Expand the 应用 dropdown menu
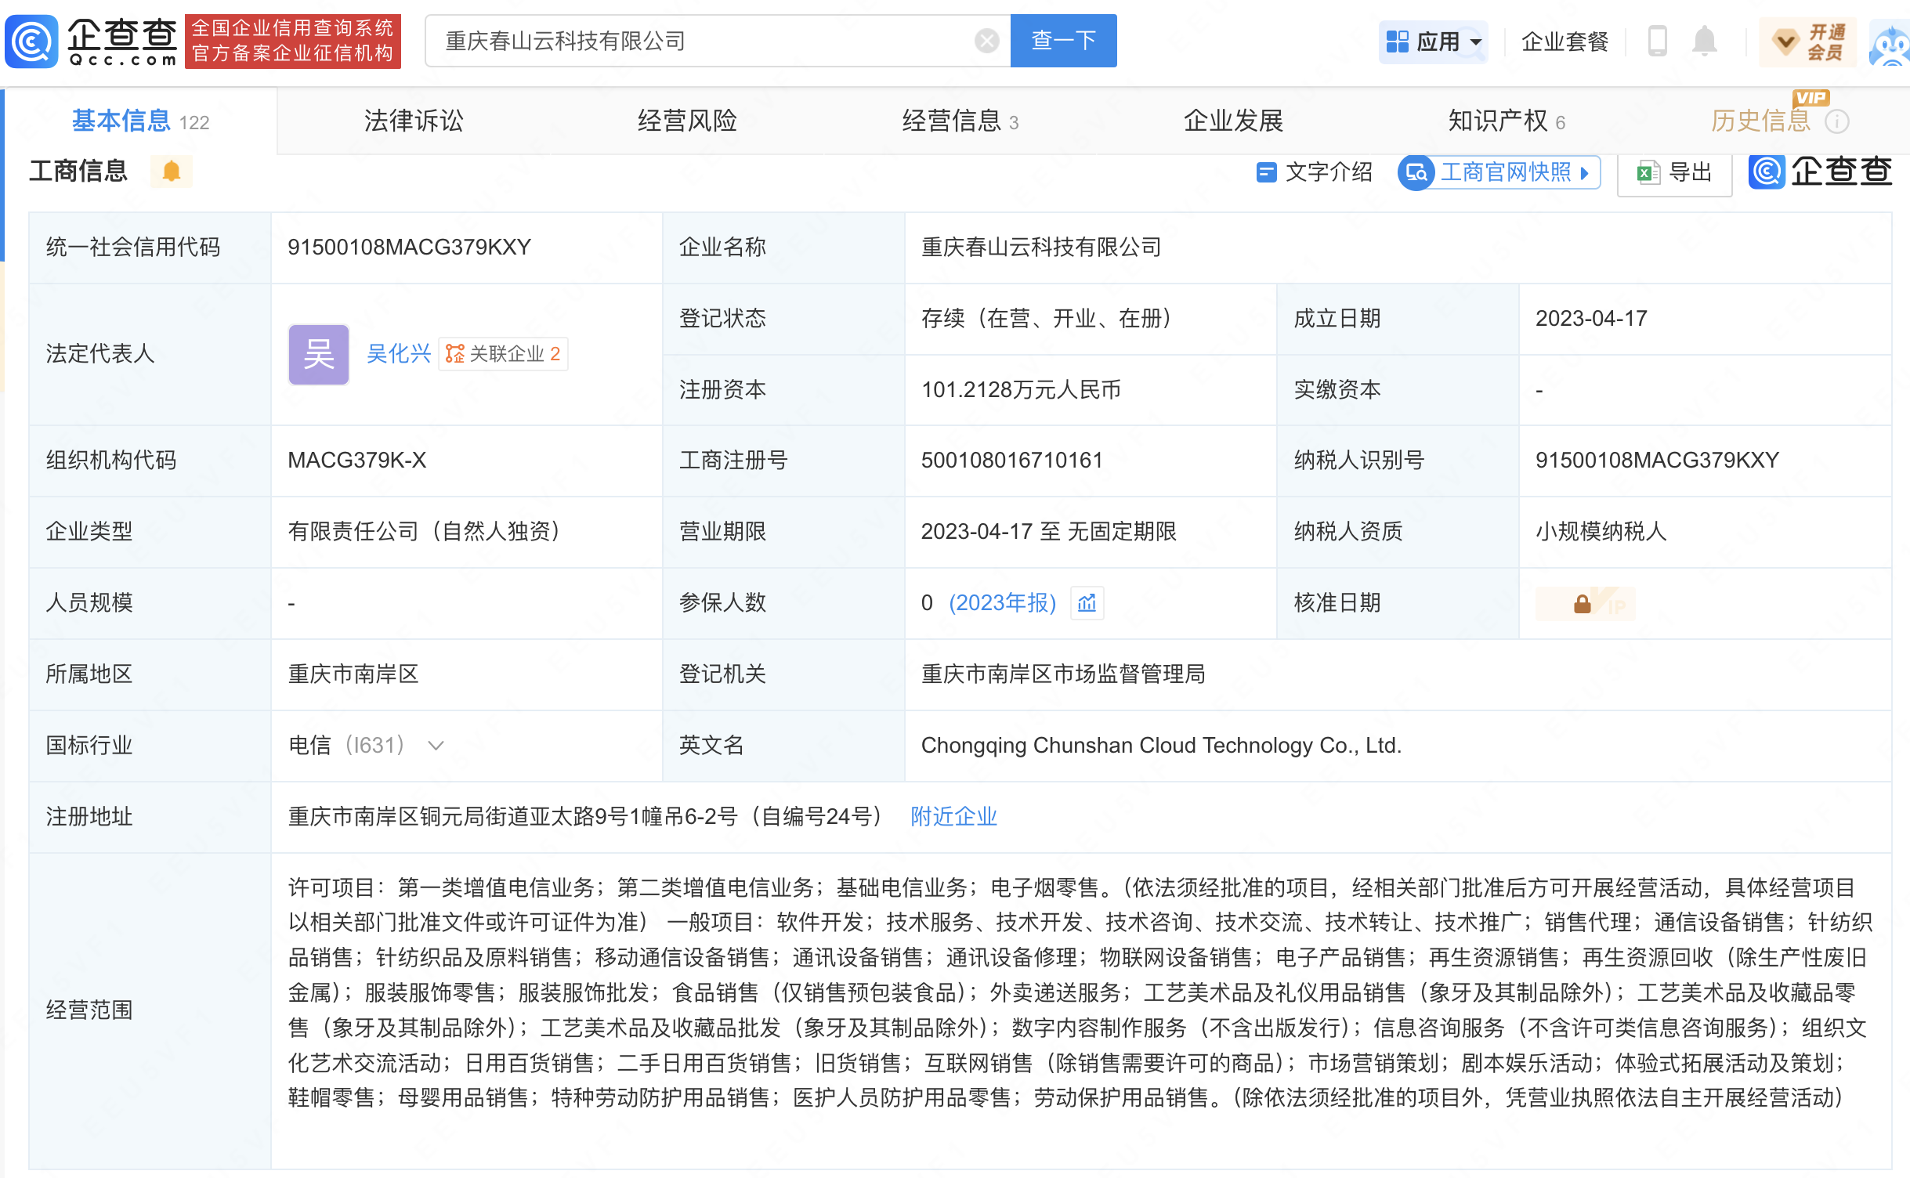The height and width of the screenshot is (1178, 1910). (1433, 42)
